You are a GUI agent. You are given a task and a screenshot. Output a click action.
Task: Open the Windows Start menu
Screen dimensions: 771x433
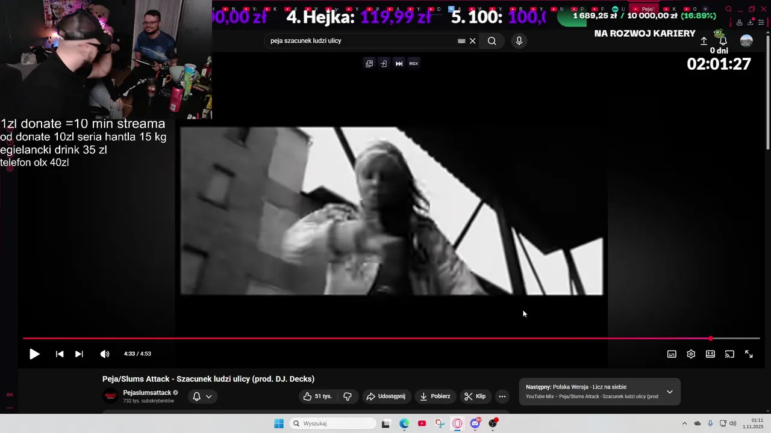click(279, 423)
